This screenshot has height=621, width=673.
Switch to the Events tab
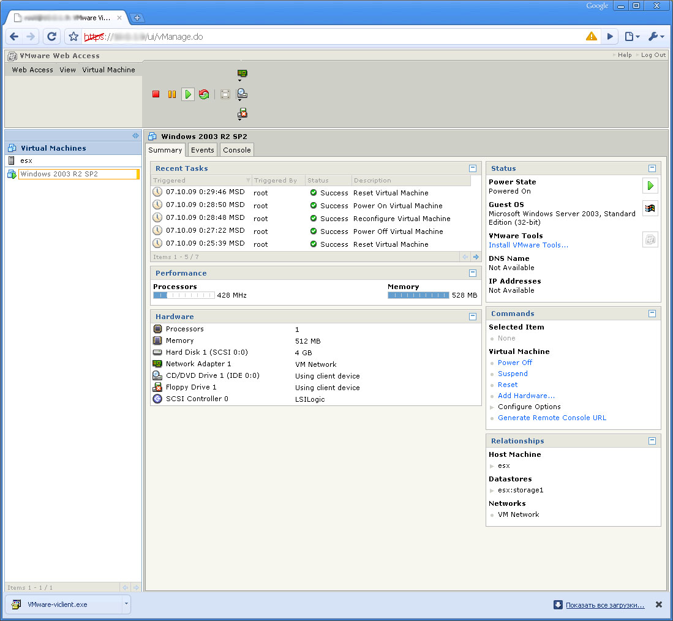[x=202, y=150]
